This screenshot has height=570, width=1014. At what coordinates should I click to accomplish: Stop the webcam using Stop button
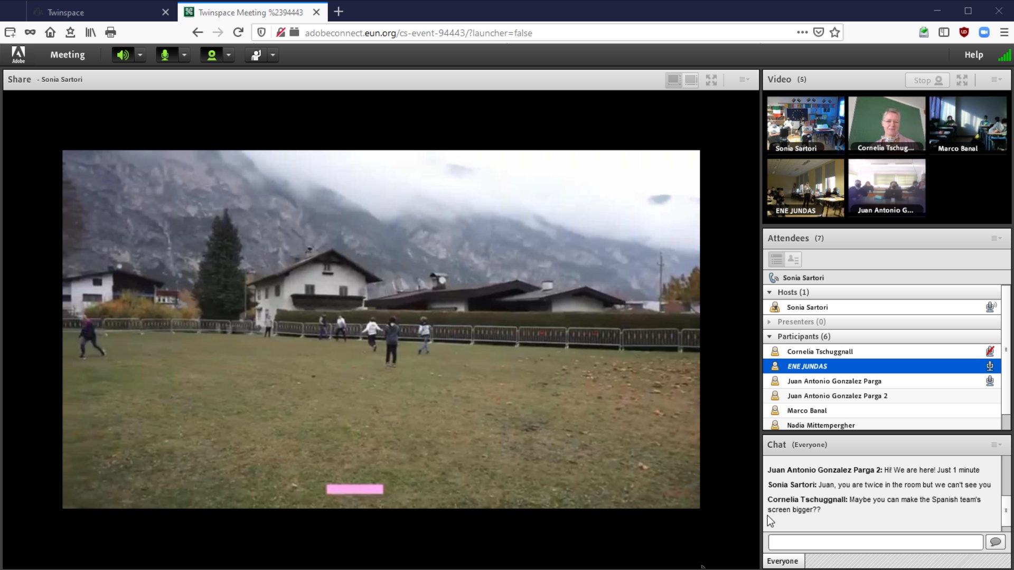927,80
